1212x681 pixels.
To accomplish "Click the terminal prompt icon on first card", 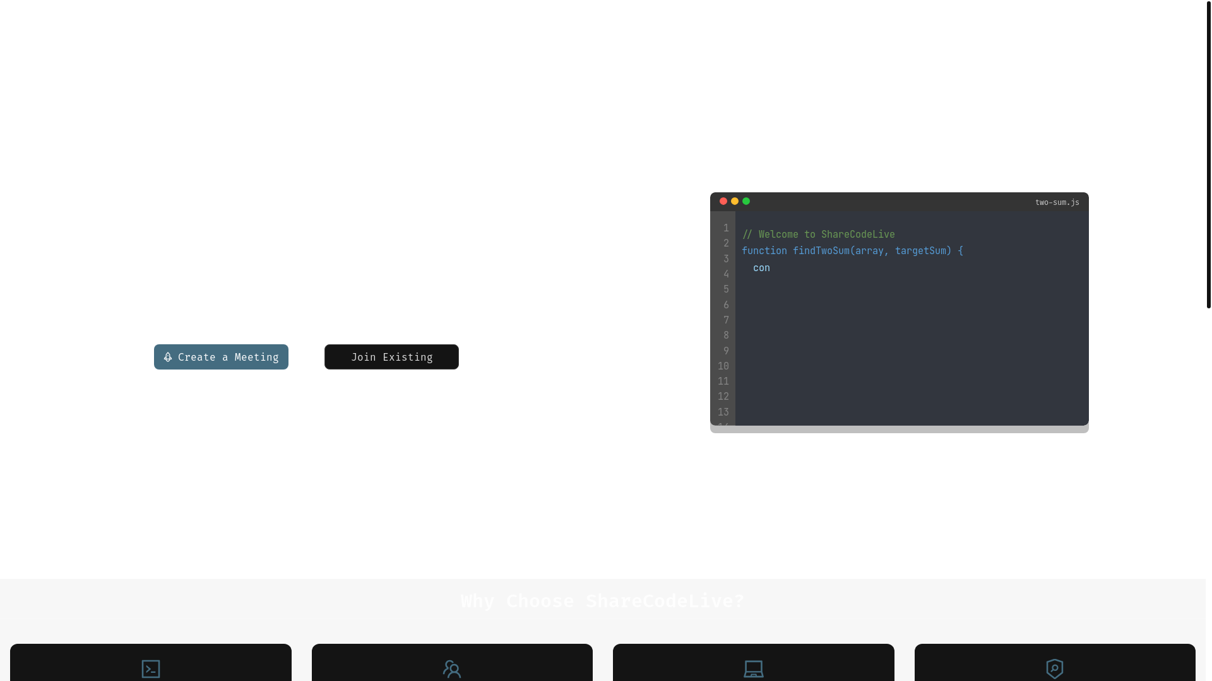I will click(x=151, y=669).
